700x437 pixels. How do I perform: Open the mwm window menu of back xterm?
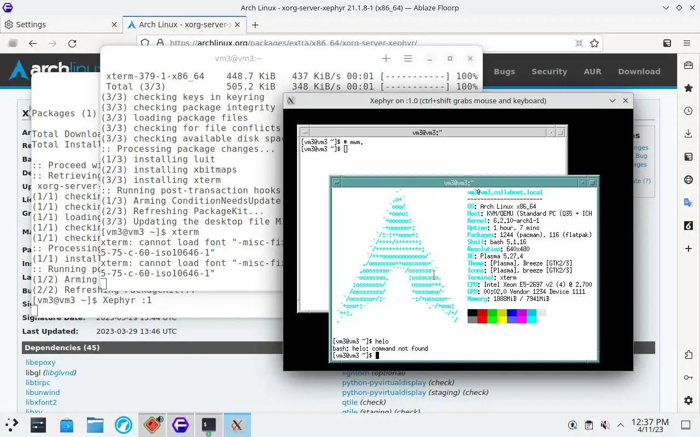pos(305,132)
